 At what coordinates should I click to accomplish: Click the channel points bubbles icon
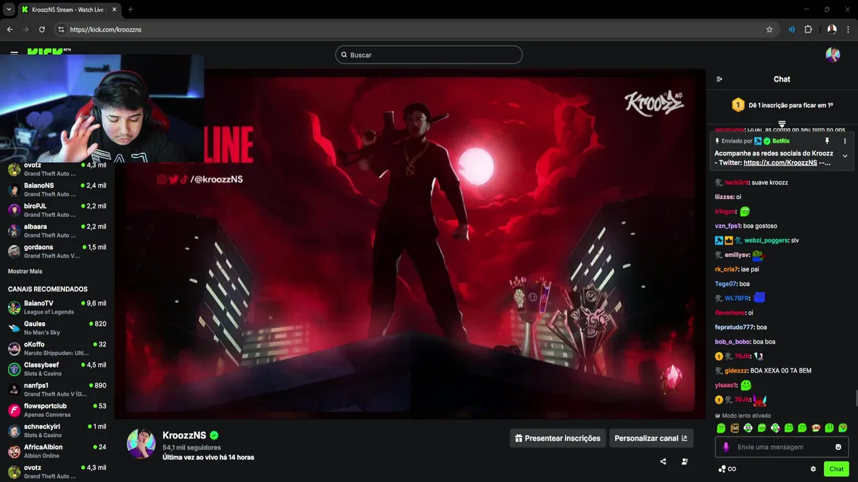[722, 469]
